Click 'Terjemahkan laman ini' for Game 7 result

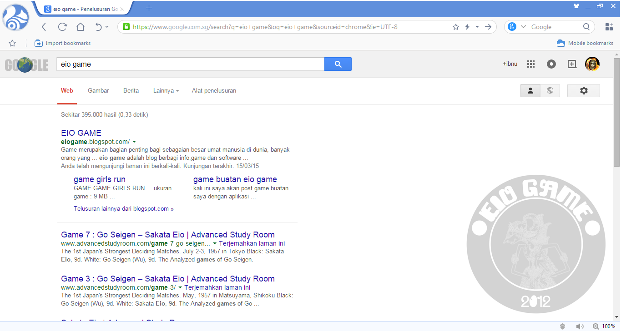(x=252, y=244)
